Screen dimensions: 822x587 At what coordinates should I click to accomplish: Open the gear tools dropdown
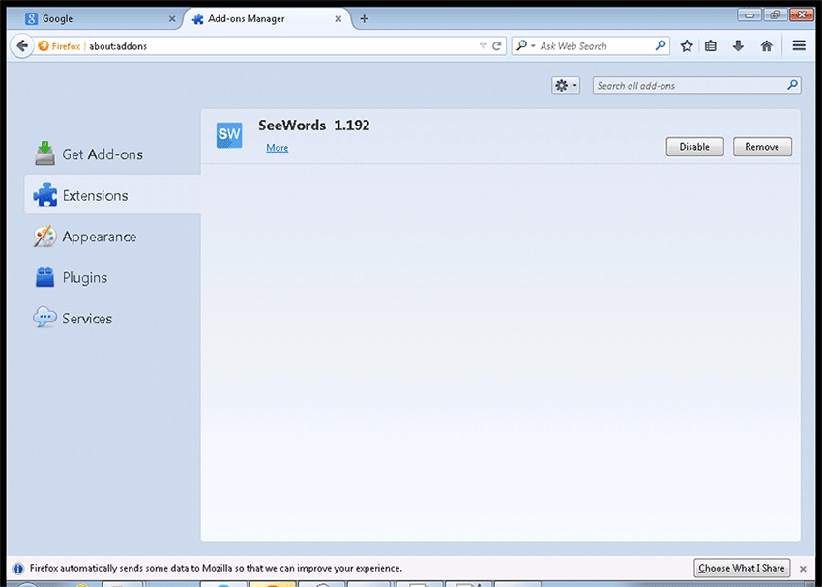pyautogui.click(x=566, y=86)
